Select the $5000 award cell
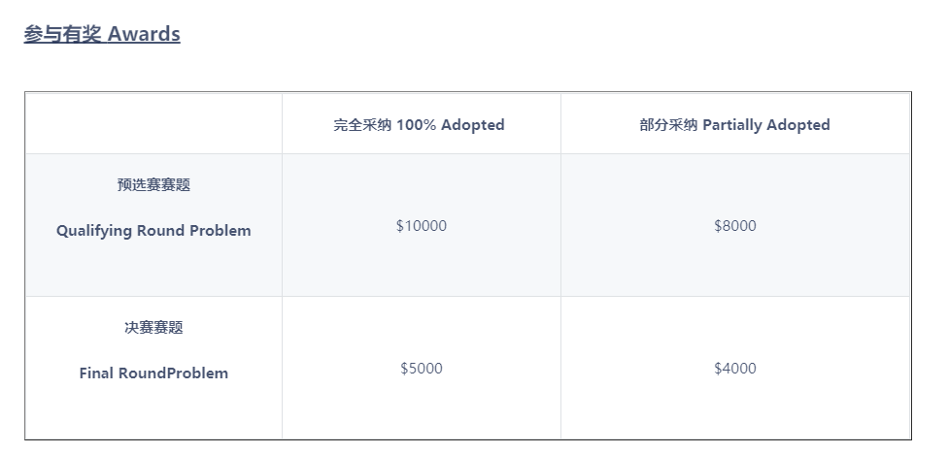949x454 pixels. point(422,369)
